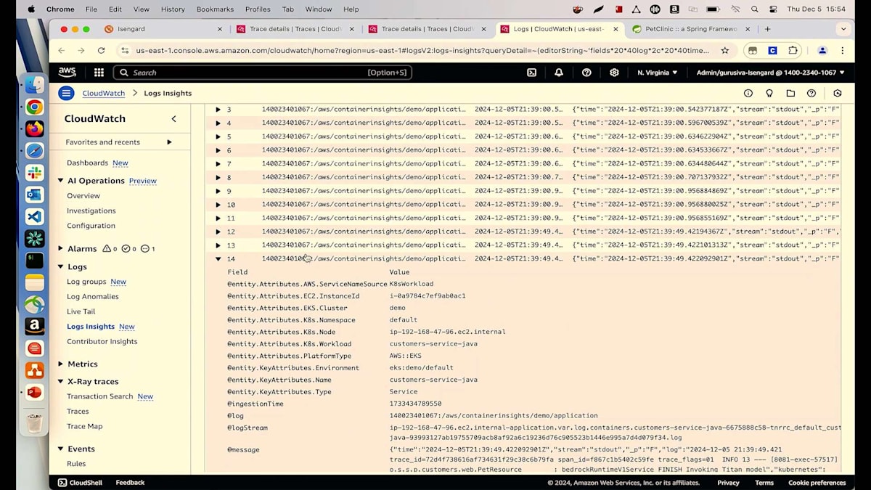
Task: Open AWS console settings gear
Action: (614, 73)
